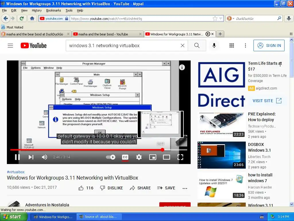The image size is (294, 221).
Task: Switch to masha and the bear bsod YouTube tab
Action: (x=108, y=34)
